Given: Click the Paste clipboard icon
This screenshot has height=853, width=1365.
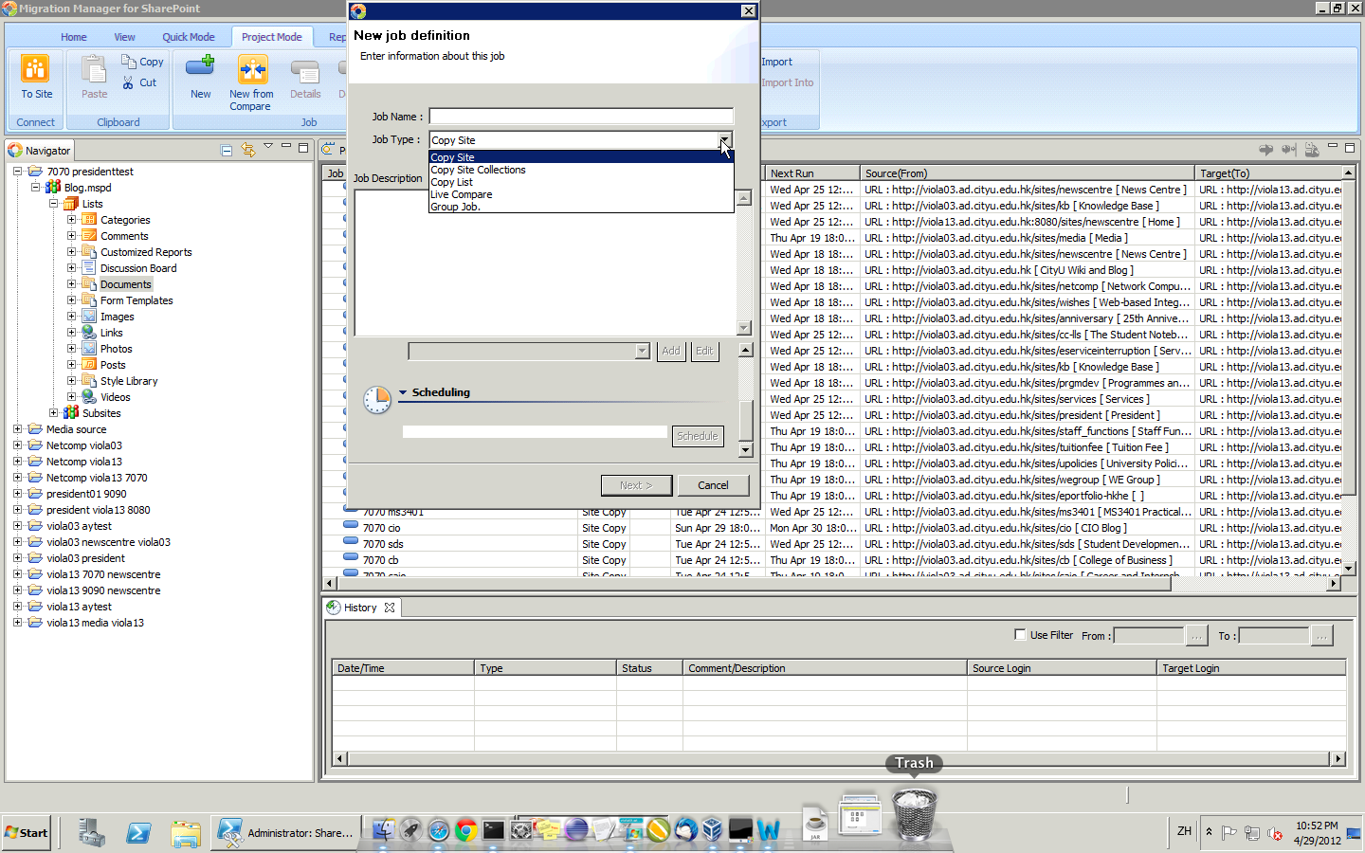Looking at the screenshot, I should click(x=94, y=69).
